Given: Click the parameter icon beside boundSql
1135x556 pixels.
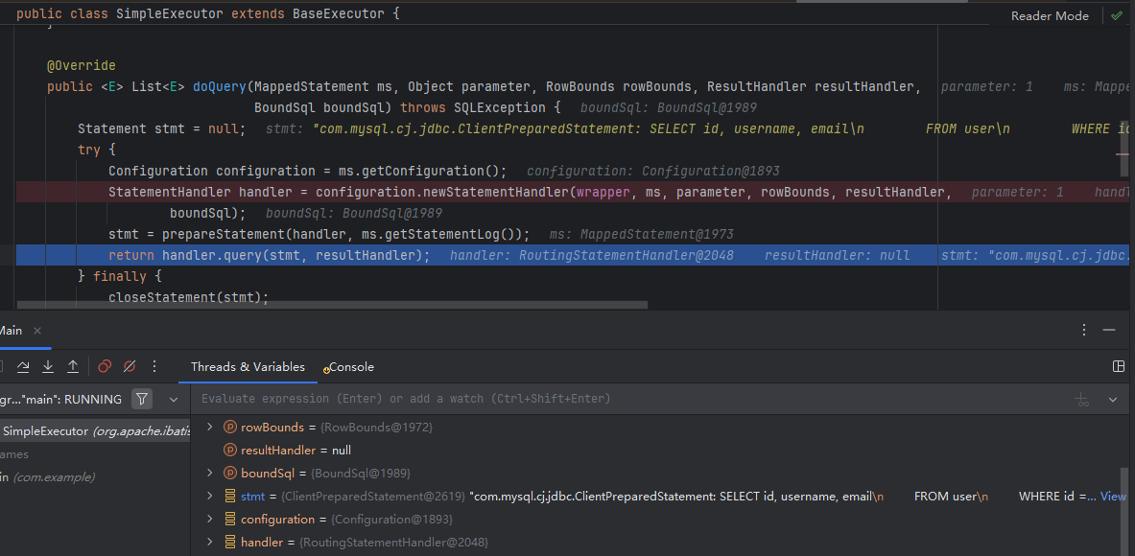Looking at the screenshot, I should [x=230, y=474].
